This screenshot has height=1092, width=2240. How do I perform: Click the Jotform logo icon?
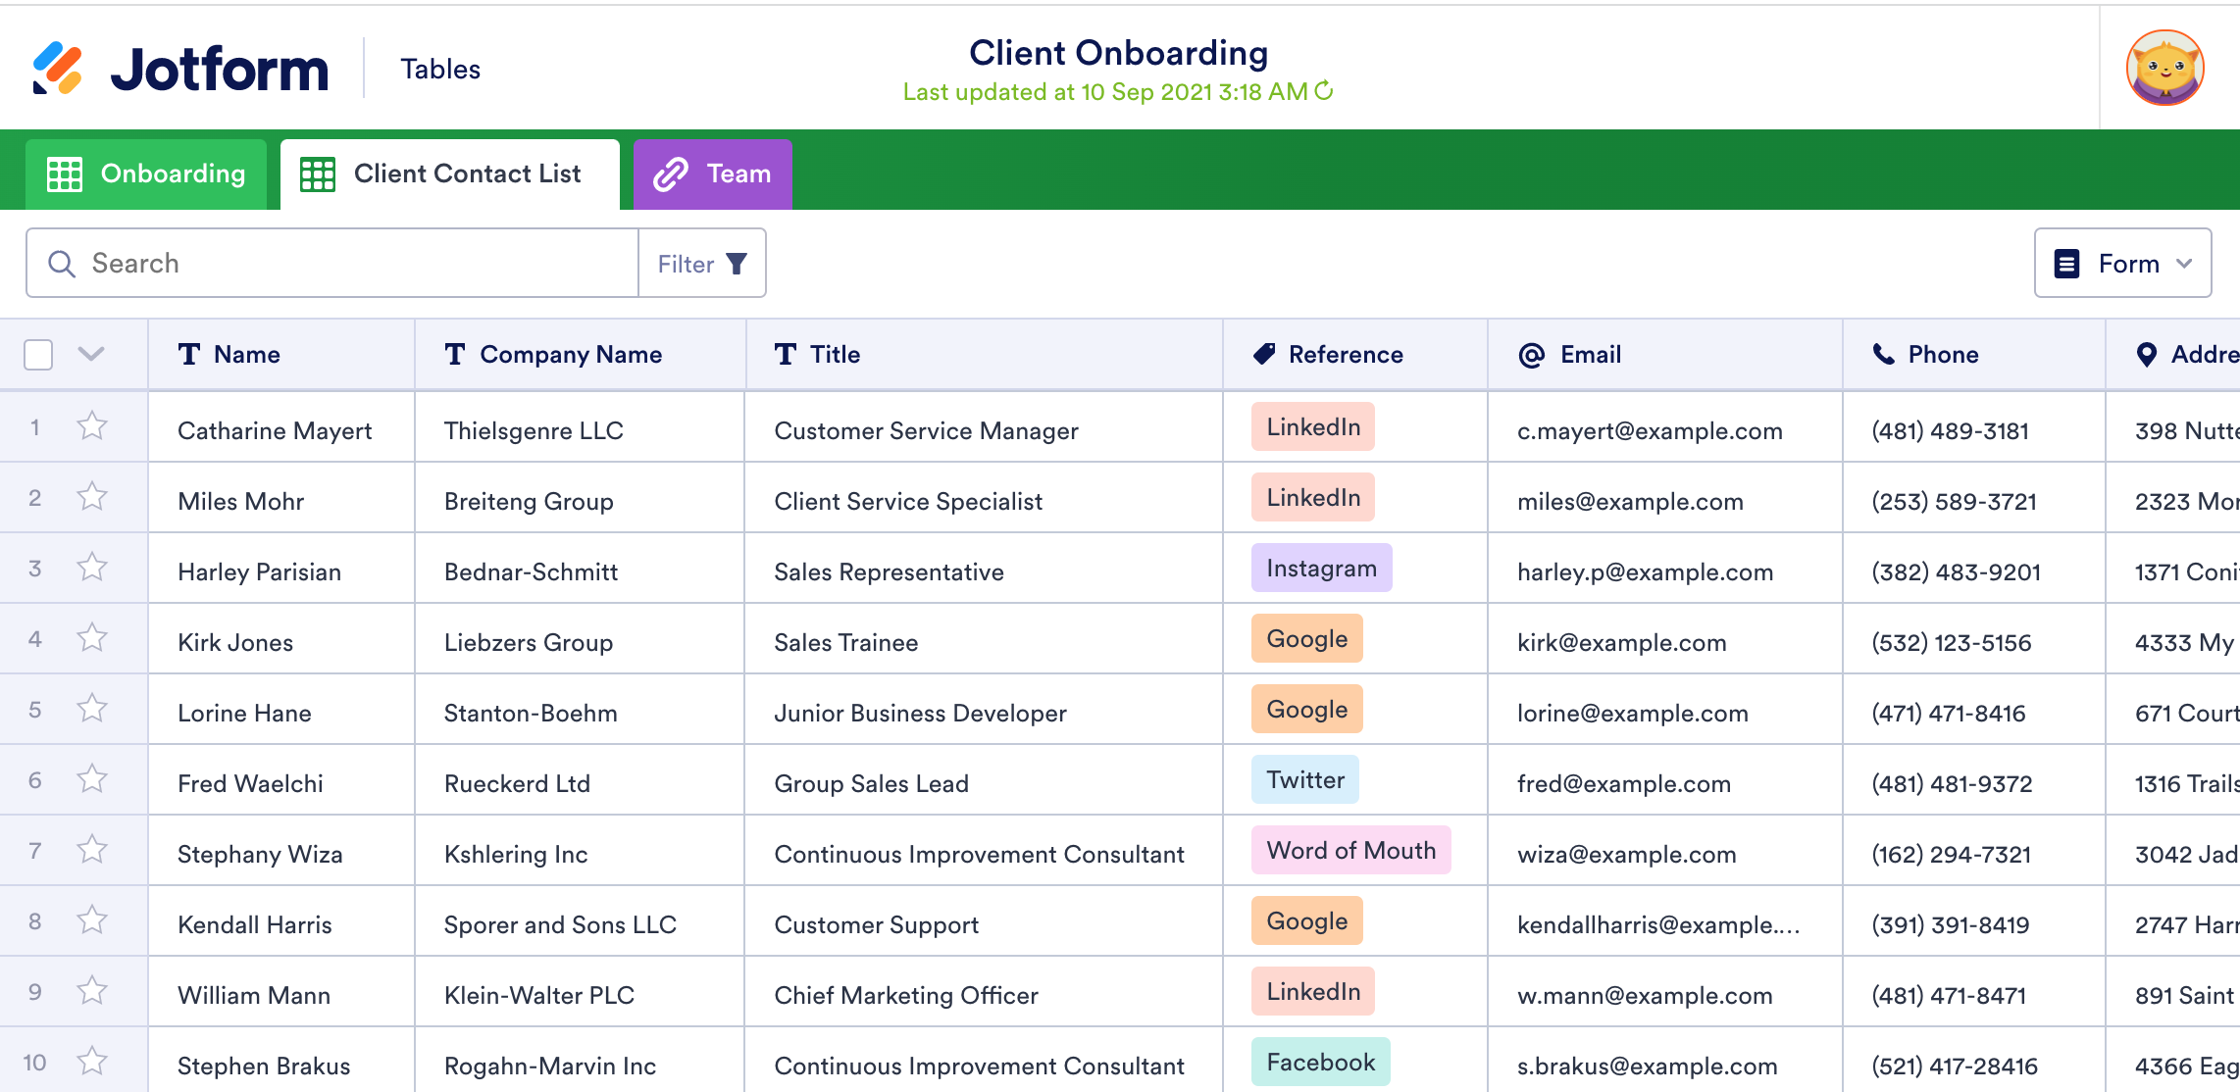click(x=57, y=69)
